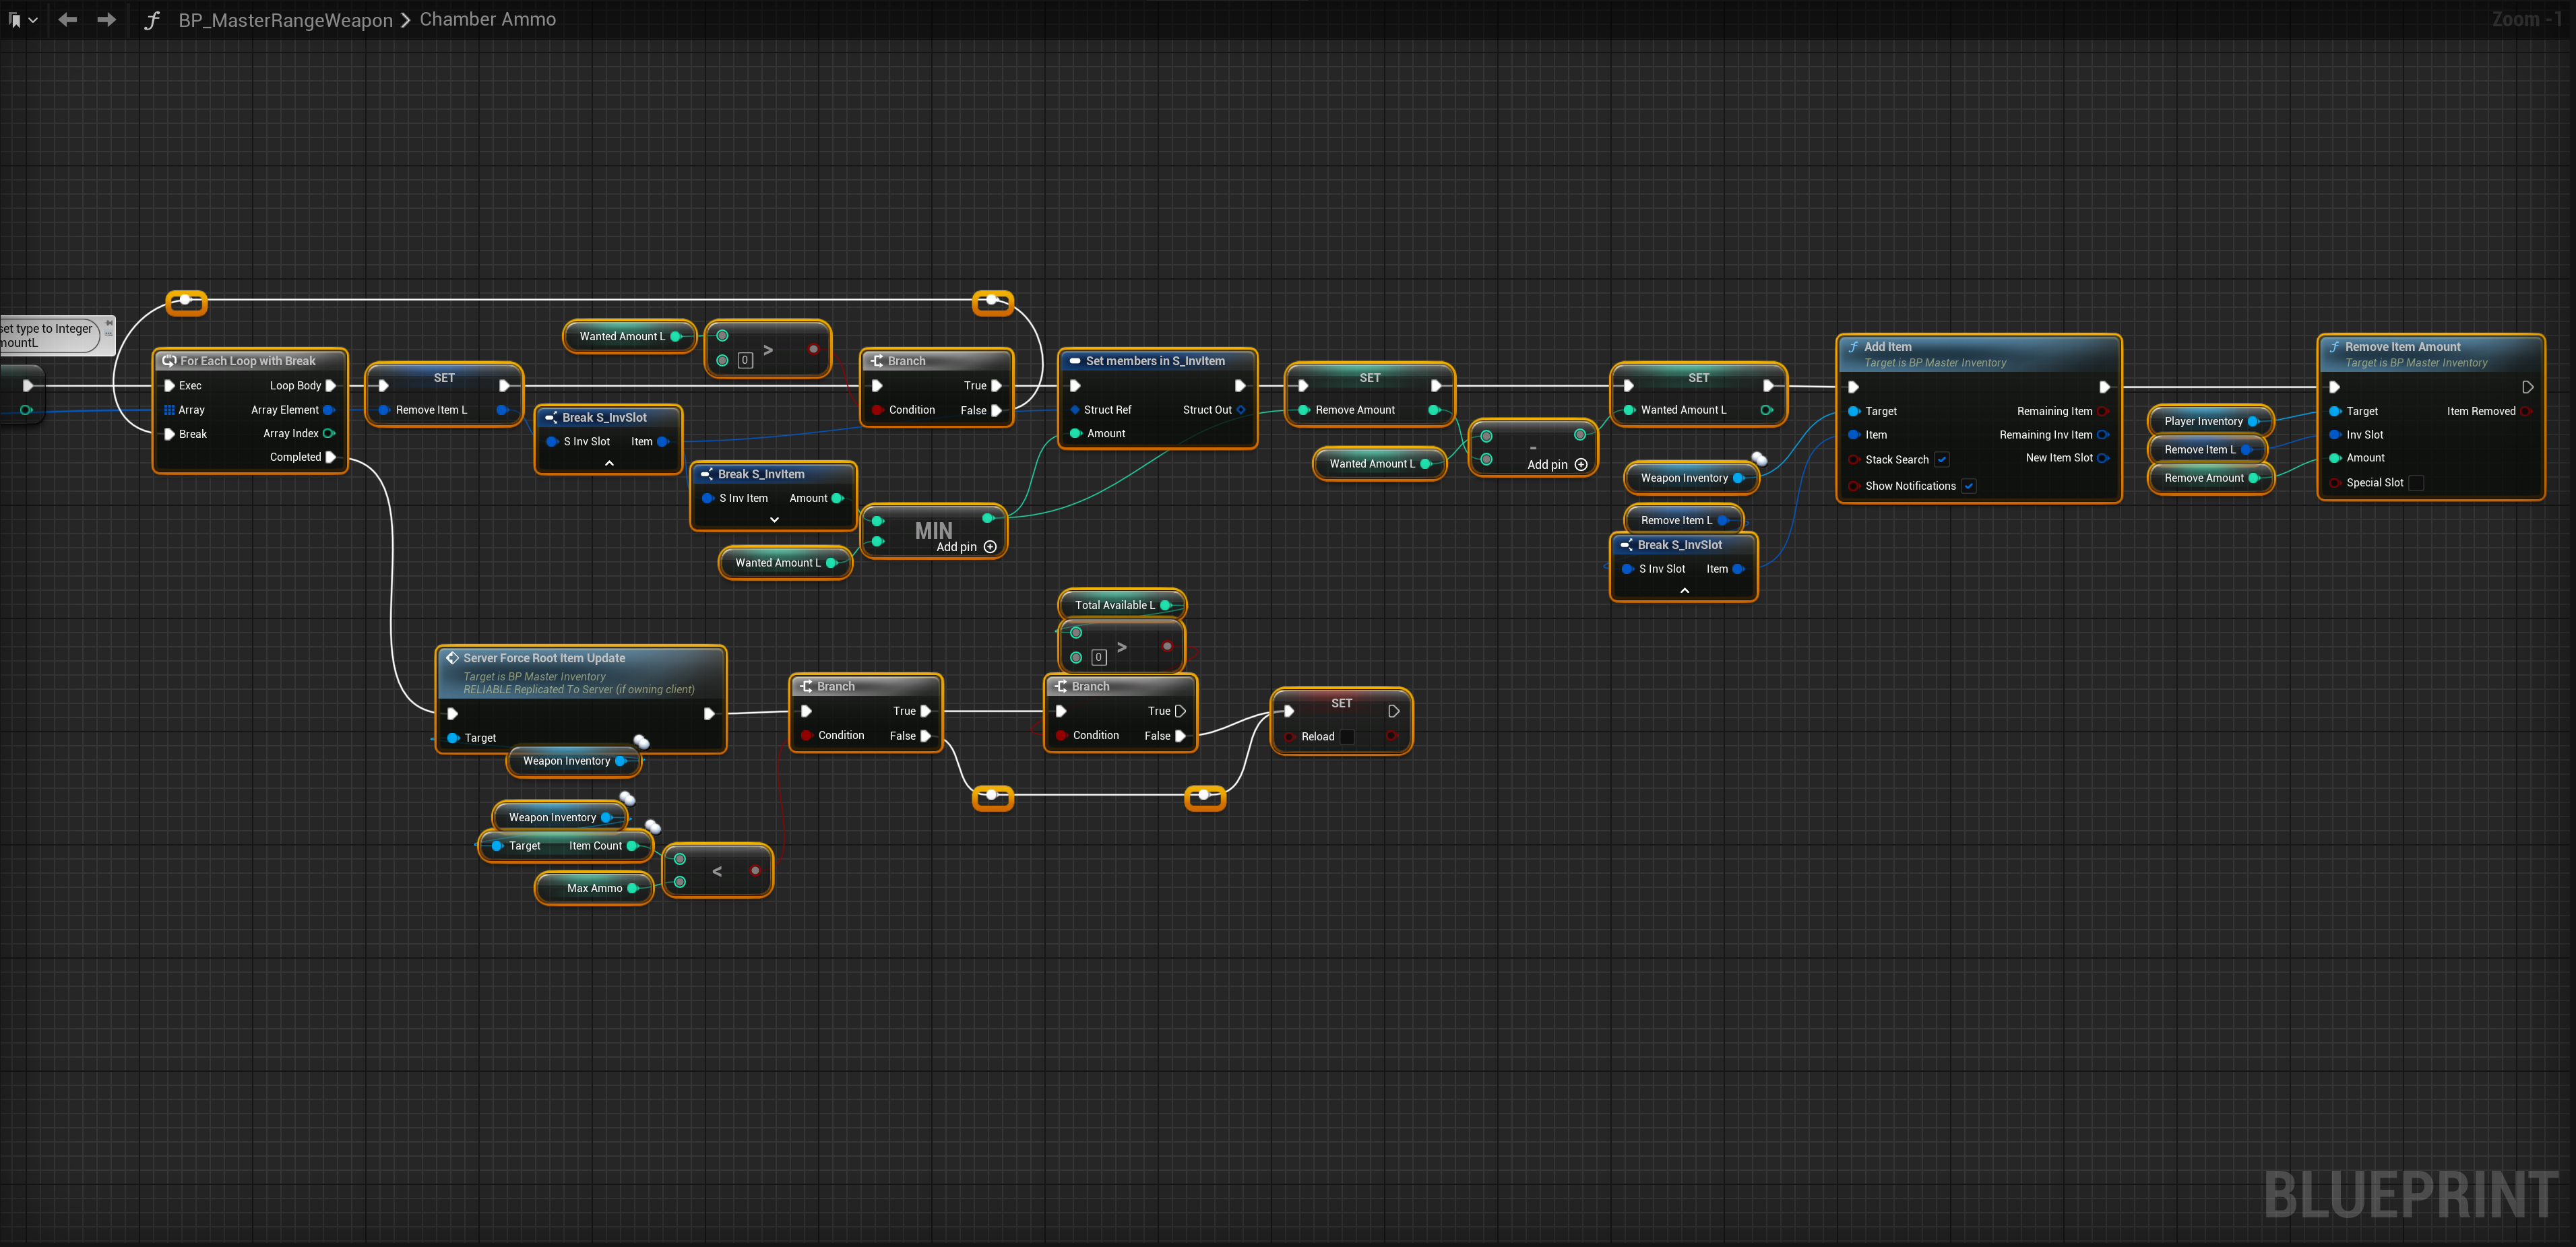The height and width of the screenshot is (1247, 2576).
Task: Toggle the Reload checkbox on SET node
Action: [x=1347, y=737]
